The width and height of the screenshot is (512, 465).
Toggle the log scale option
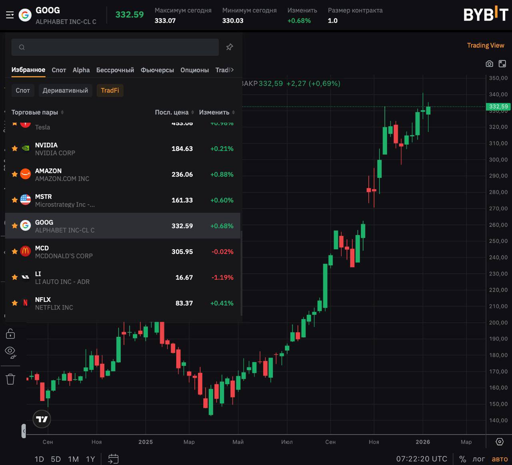478,459
